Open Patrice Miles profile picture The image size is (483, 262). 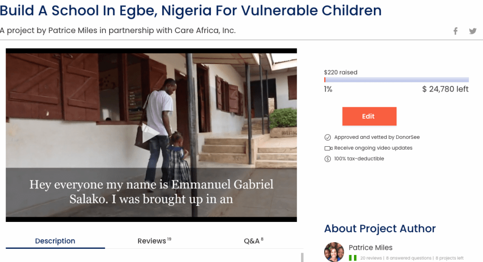click(334, 252)
